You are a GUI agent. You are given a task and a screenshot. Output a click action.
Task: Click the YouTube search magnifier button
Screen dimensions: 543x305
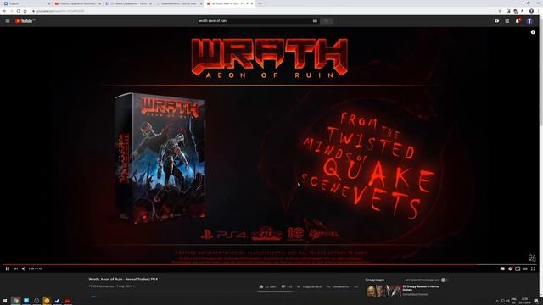pos(326,20)
